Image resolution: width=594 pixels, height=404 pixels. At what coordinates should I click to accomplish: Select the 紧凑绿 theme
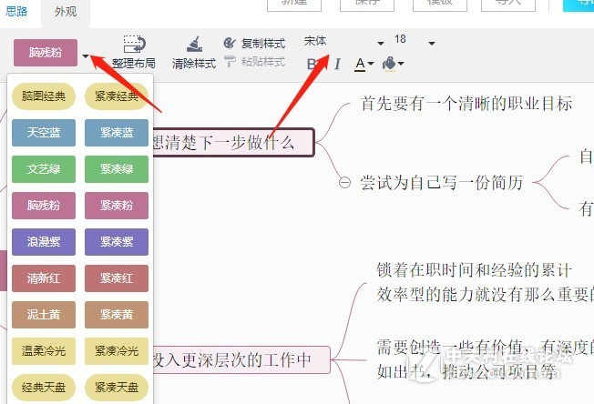(x=117, y=169)
